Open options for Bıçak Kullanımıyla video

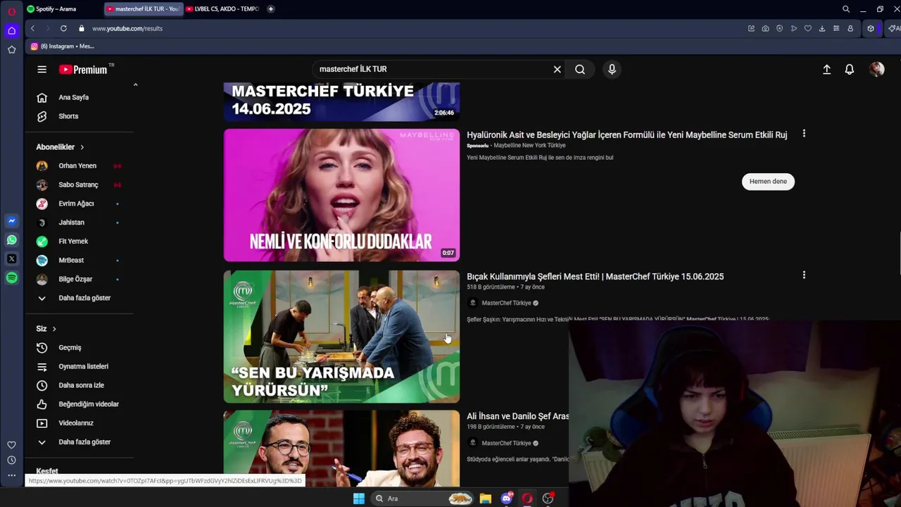[x=804, y=275]
